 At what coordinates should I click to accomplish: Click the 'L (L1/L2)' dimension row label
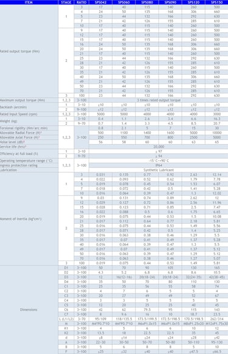(x=66, y=319)
